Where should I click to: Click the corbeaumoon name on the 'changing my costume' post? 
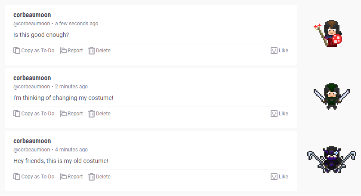coord(32,78)
